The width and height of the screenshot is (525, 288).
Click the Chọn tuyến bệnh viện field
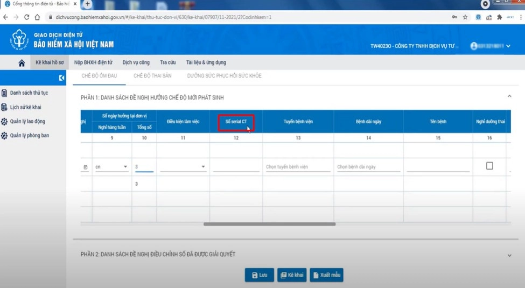[x=298, y=167]
